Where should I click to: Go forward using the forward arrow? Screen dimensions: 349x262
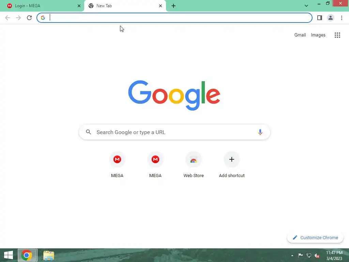coord(18,18)
